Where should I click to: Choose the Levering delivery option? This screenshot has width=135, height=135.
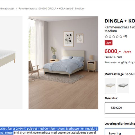pos(120,132)
